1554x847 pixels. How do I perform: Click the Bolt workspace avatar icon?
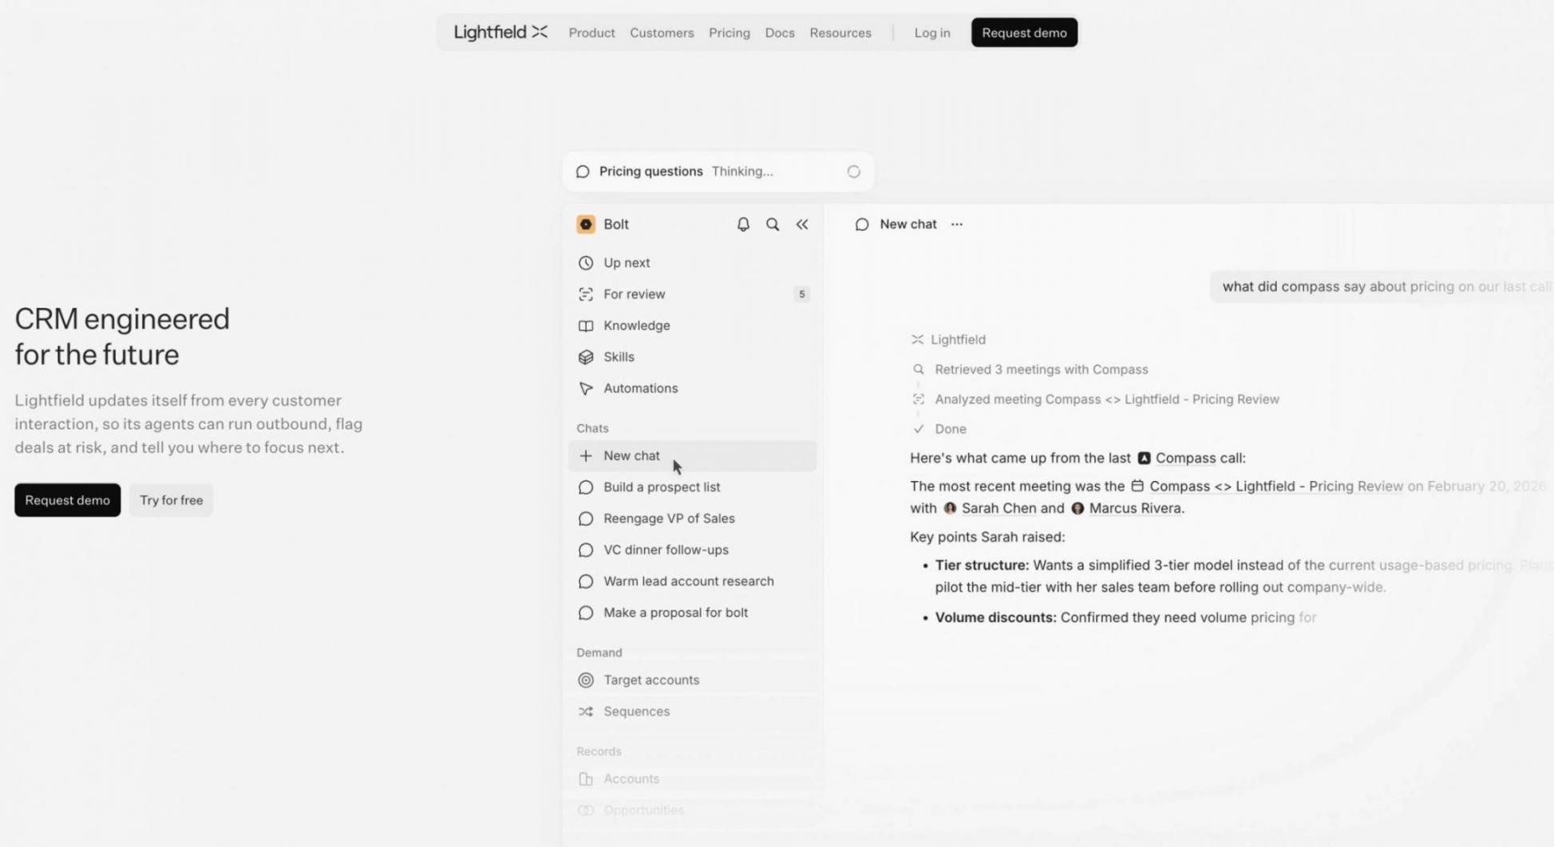586,224
